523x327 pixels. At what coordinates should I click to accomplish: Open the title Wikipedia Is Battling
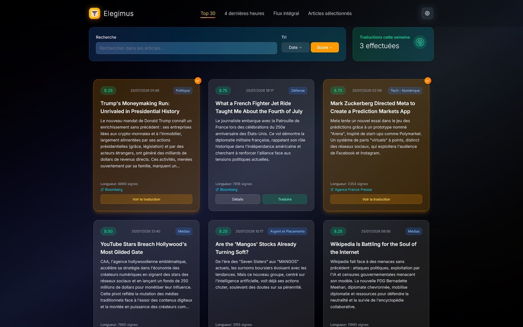click(x=373, y=248)
